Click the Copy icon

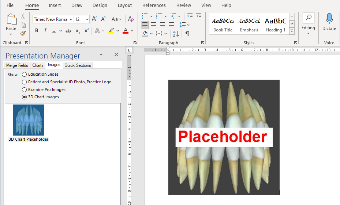coord(23,25)
